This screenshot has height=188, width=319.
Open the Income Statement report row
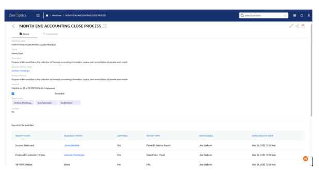coord(158,145)
